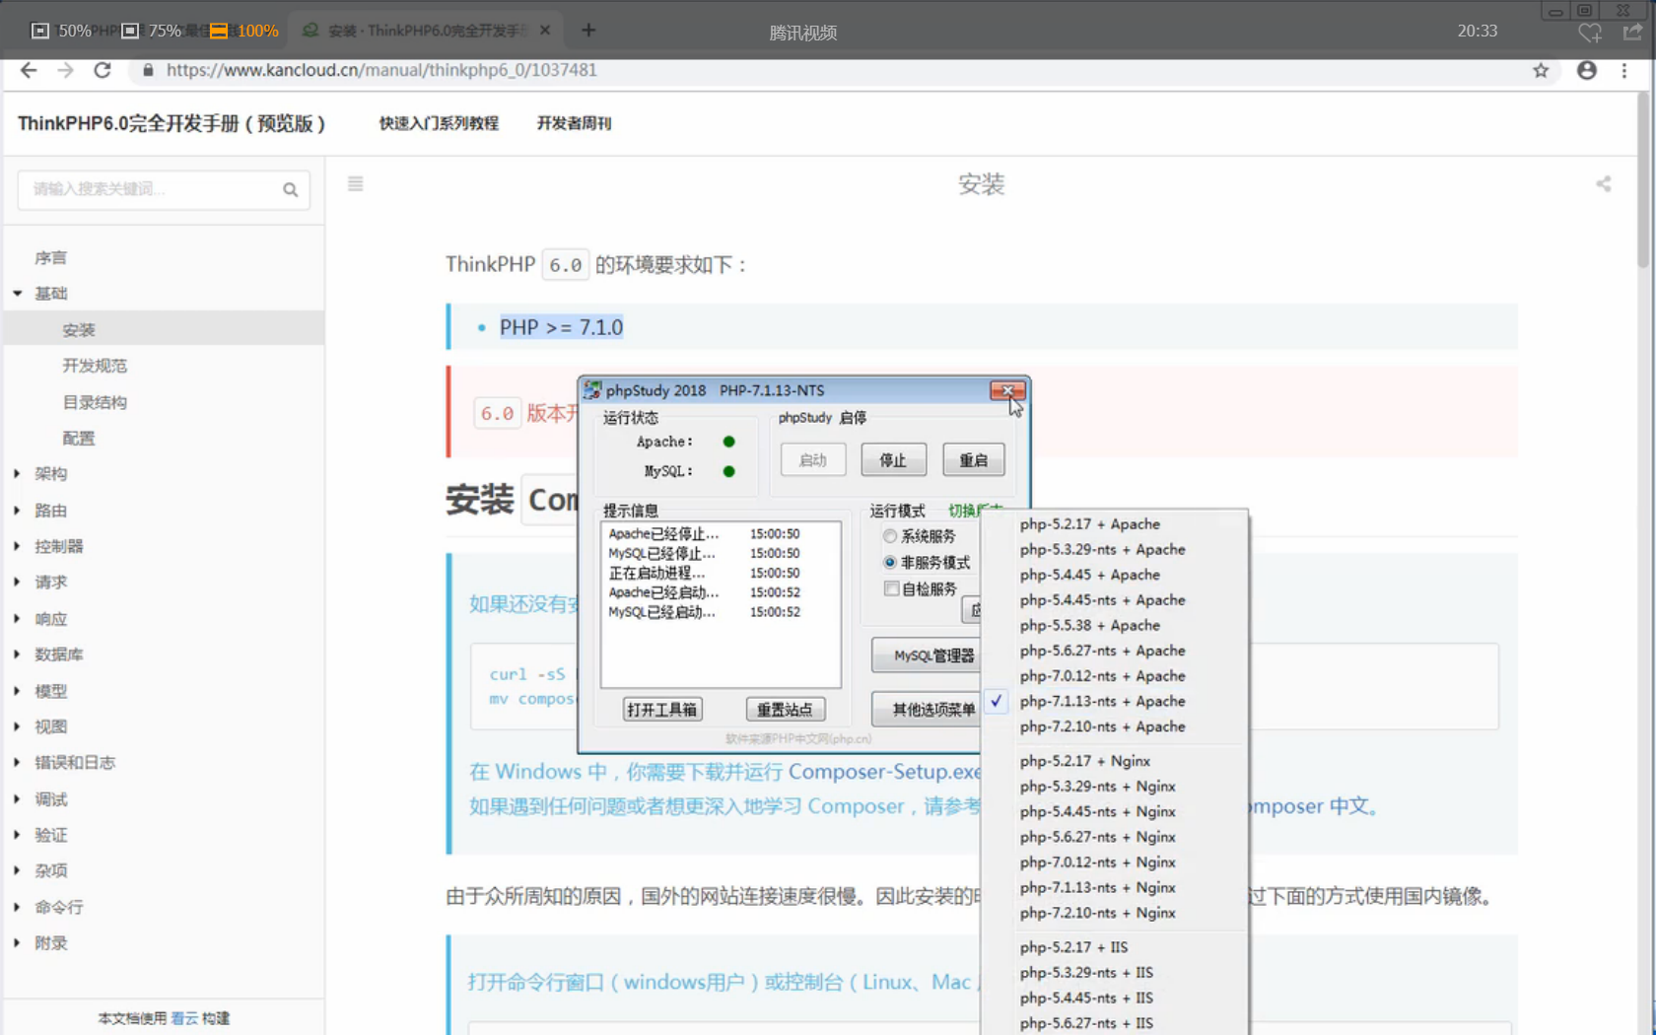Go forward in the browser
Image resolution: width=1656 pixels, height=1035 pixels.
pos(65,70)
